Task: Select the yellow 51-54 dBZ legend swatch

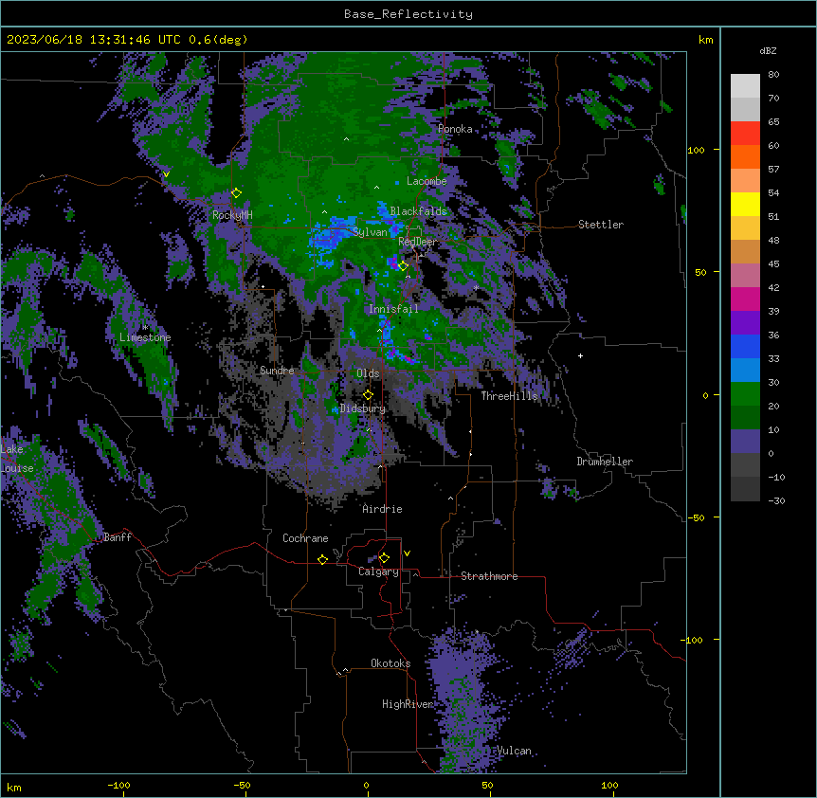Action: [745, 204]
